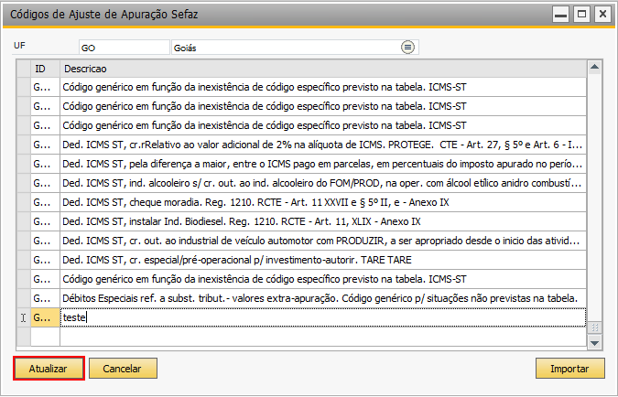Click the Cancelar button
The height and width of the screenshot is (397, 618).
pos(123,369)
